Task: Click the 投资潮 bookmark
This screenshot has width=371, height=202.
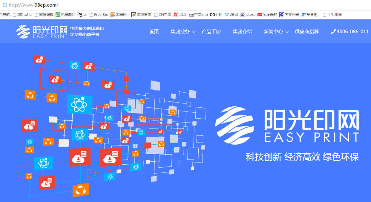Action: coord(310,15)
